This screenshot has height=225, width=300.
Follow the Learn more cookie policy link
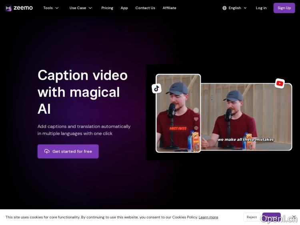(208, 217)
